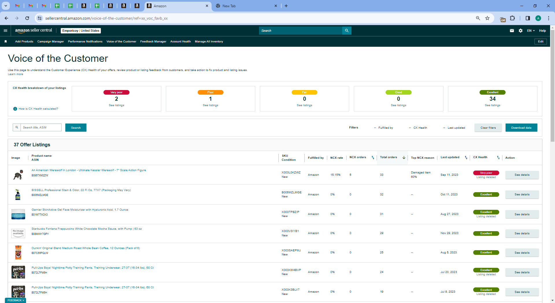Click the teal Search button beside ASIN field
Viewport: 555px width, 303px height.
[x=76, y=128]
